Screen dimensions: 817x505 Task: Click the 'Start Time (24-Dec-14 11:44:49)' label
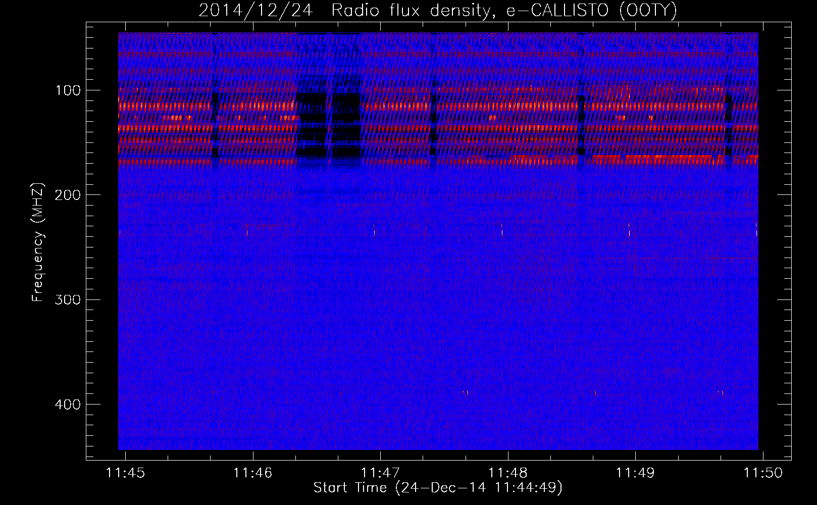click(x=438, y=488)
